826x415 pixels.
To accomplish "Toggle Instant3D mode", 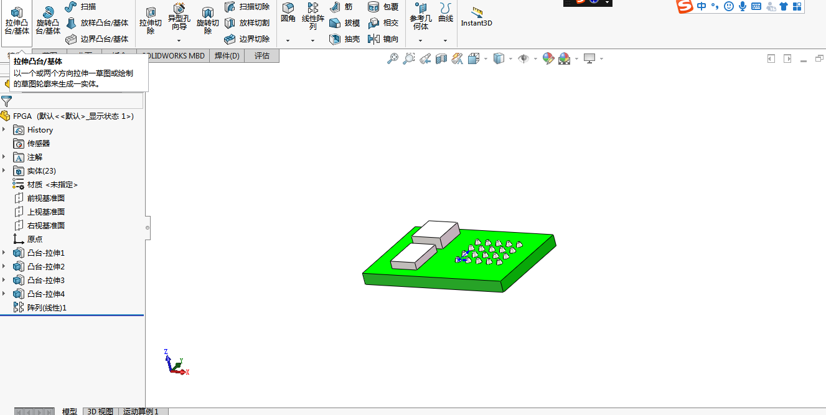I will (x=477, y=17).
